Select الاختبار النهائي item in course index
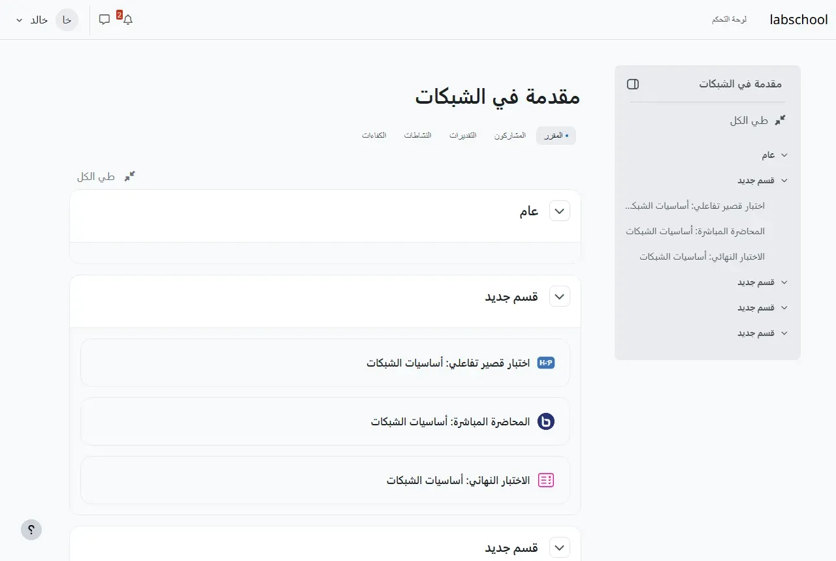This screenshot has height=561, width=836. coord(702,257)
